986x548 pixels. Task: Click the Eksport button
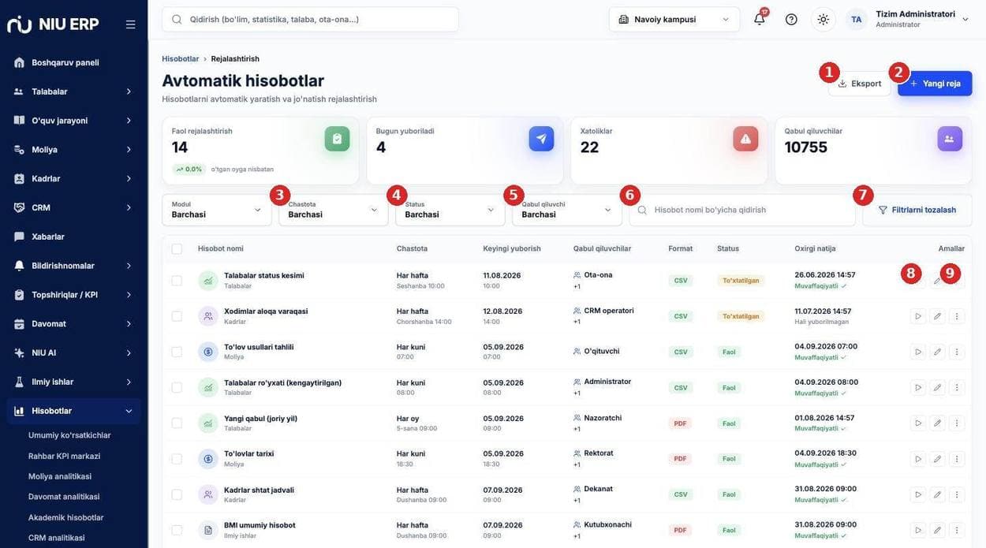click(860, 84)
